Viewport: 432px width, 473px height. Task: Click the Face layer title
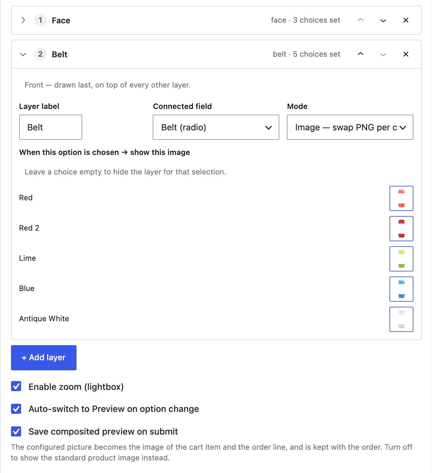(x=61, y=20)
